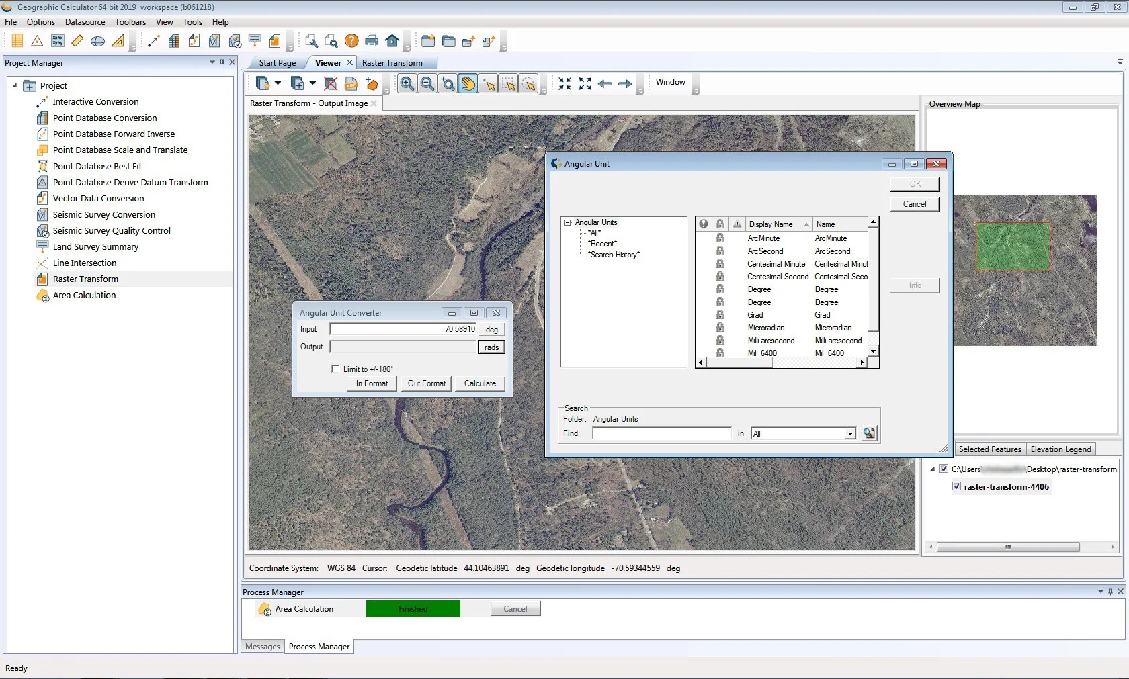Activate the rectangle selection tool
Screen dimensions: 1129x679
[509, 85]
